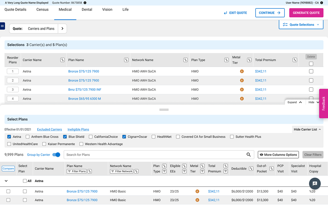Sort Select Plans by Metal Tier
Screen dimensions: 328x205
pos(202,166)
